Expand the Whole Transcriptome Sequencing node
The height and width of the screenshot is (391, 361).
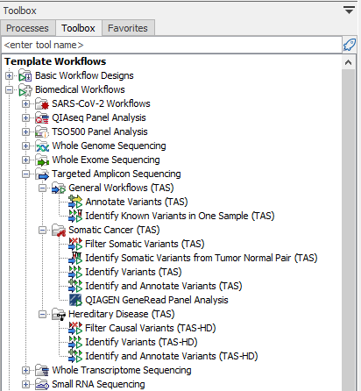(25, 370)
